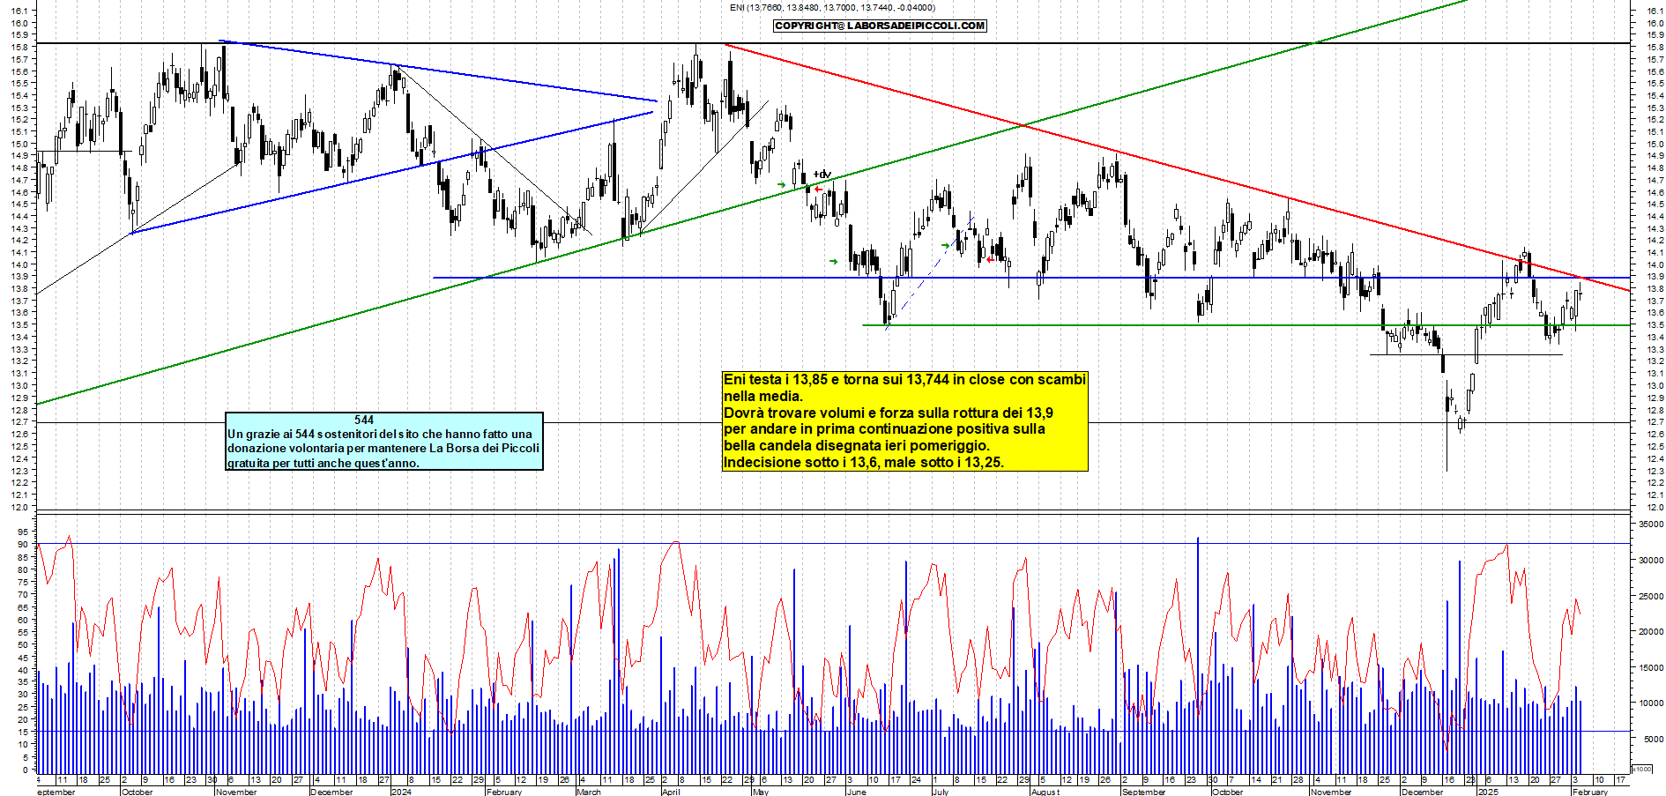Click the 35000 value on the volume scale
Viewport: 1666px width, 796px height.
[1650, 524]
